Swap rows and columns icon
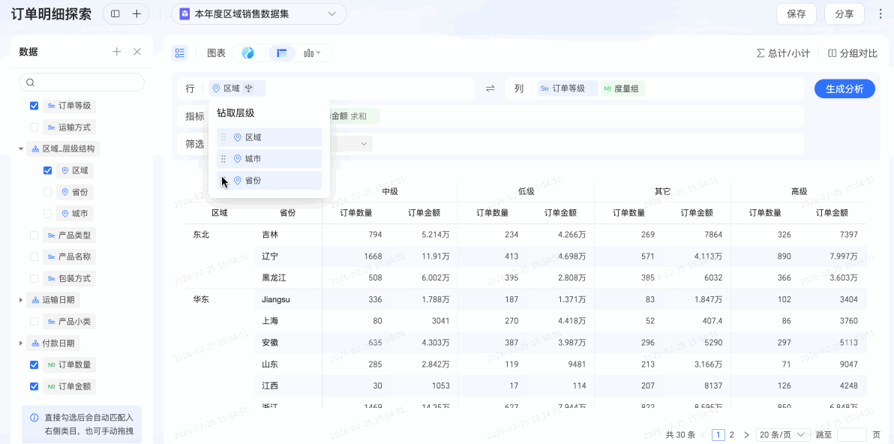The image size is (894, 444). pos(490,88)
